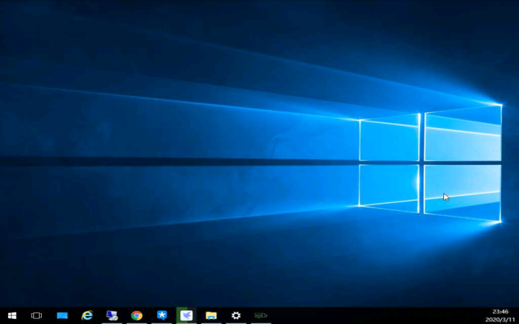The width and height of the screenshot is (519, 324).
Task: Launch Internet Explorer from the taskbar
Action: [87, 315]
